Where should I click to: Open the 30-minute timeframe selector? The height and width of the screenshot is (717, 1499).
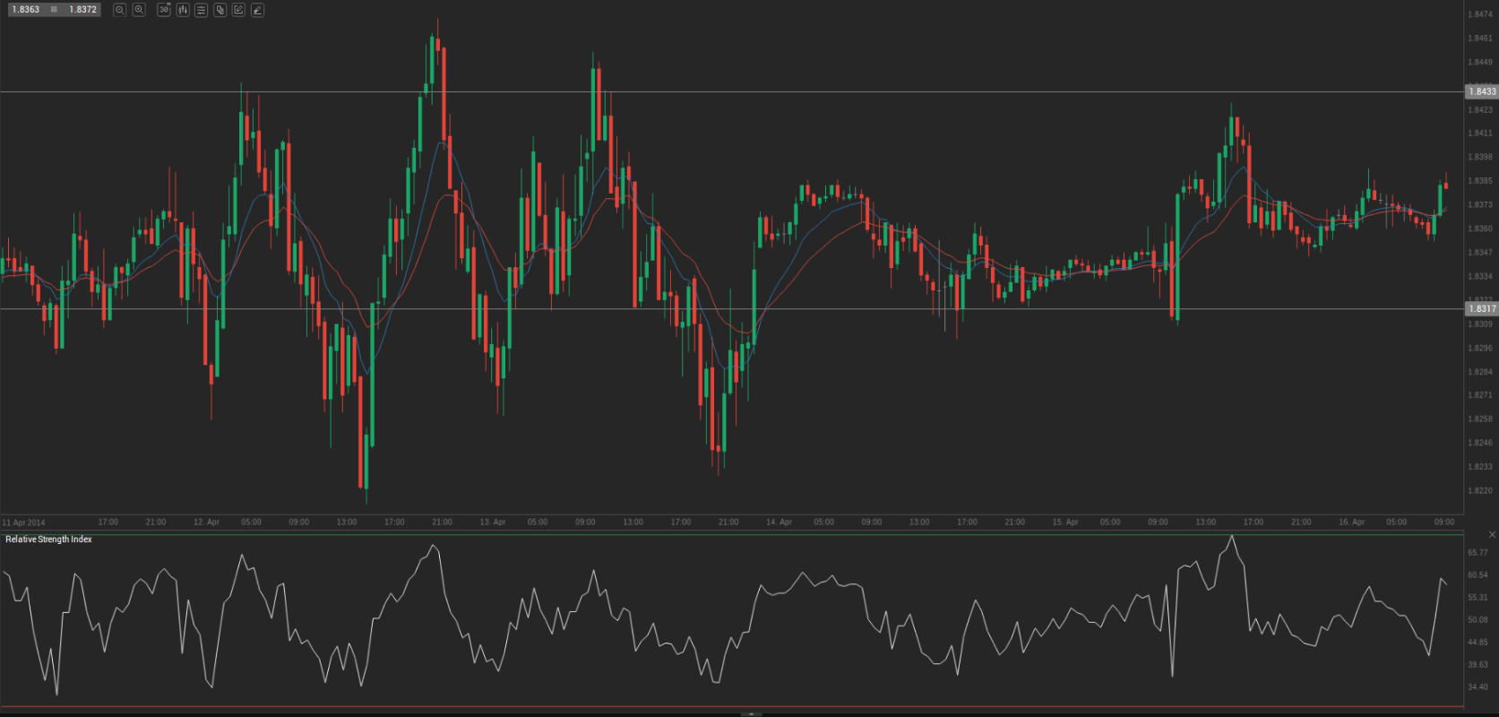click(x=163, y=10)
